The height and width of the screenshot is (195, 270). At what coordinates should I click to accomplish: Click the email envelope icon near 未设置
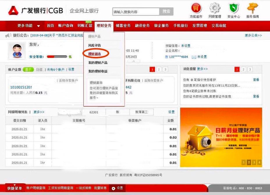tap(194, 57)
